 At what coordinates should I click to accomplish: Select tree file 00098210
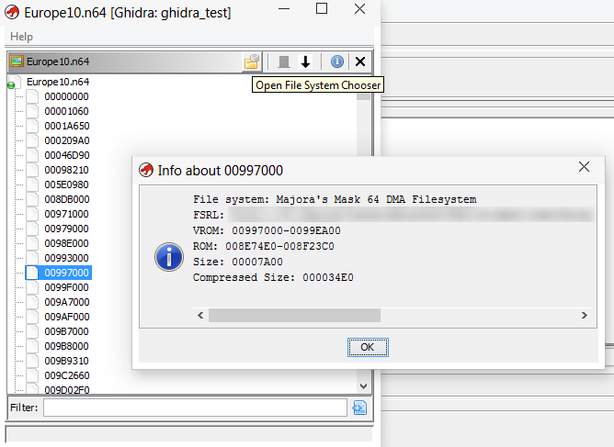point(66,170)
